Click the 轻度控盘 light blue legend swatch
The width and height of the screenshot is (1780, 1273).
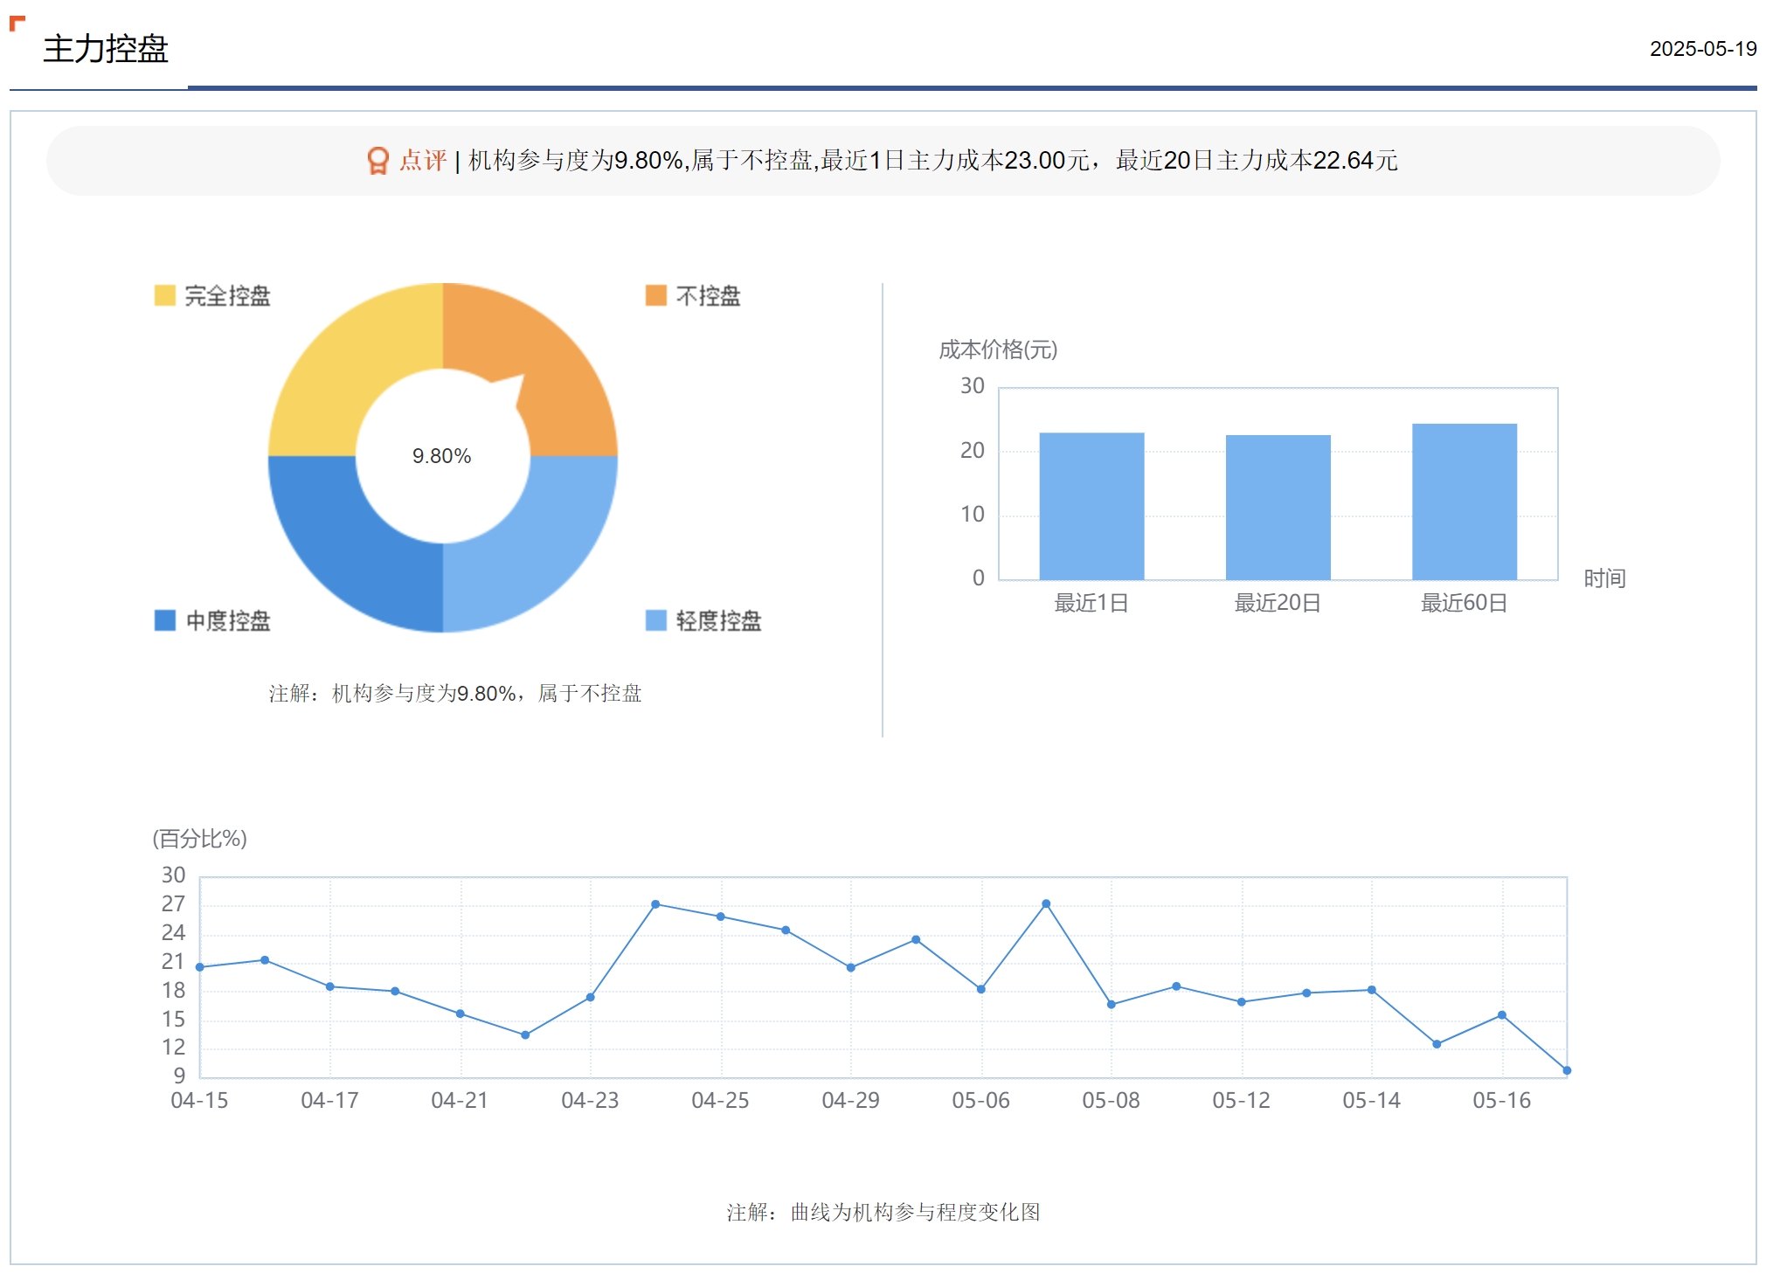tap(655, 620)
